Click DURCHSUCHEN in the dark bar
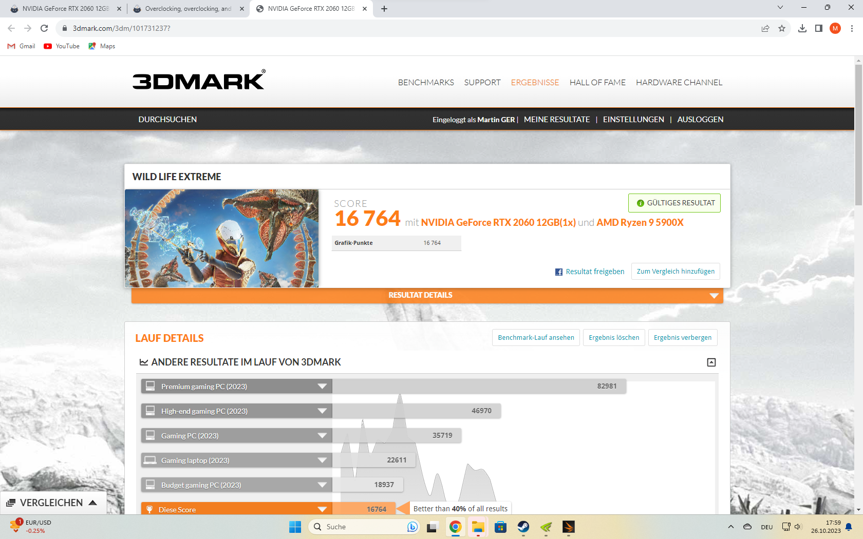863x539 pixels. coord(167,120)
